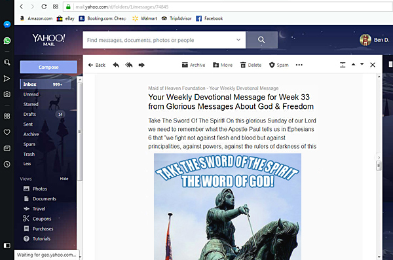Go to previous message up arrow
This screenshot has height=260, width=393.
pos(354,65)
